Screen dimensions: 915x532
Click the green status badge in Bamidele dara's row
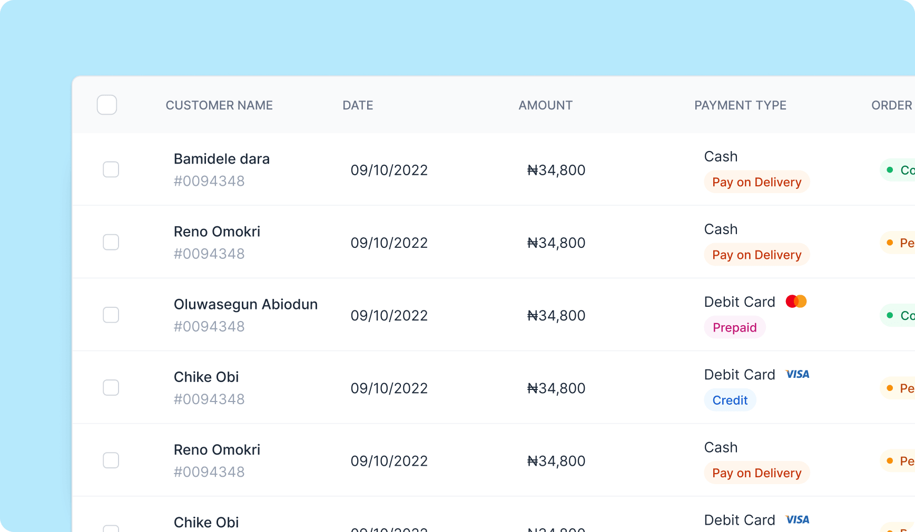pos(898,170)
